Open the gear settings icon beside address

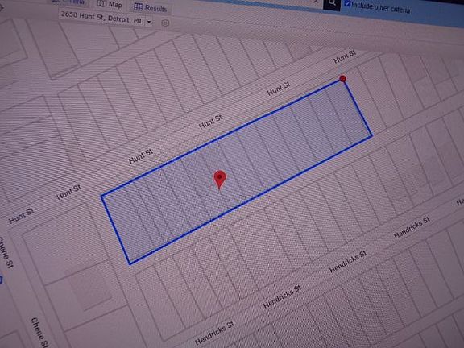[165, 23]
